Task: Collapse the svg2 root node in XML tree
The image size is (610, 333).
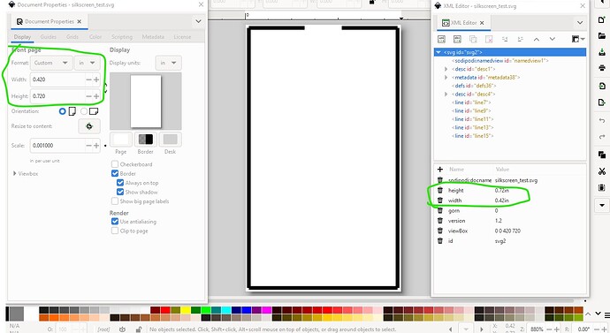Action: (x=438, y=52)
